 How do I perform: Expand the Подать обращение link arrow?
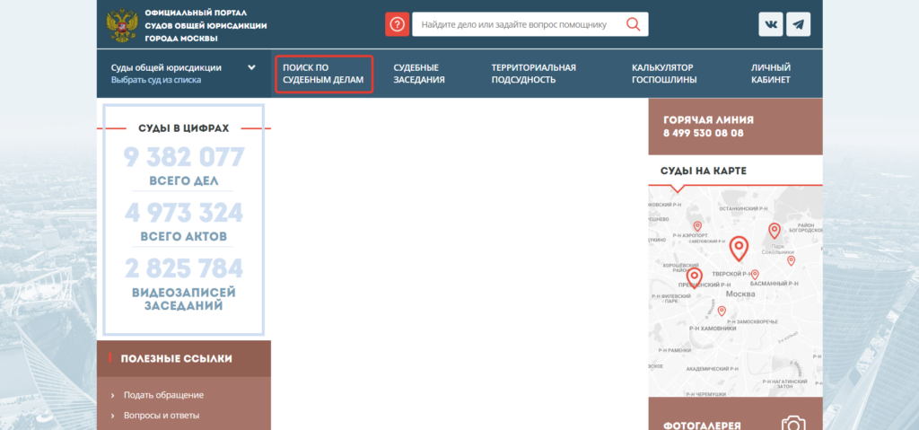[112, 395]
